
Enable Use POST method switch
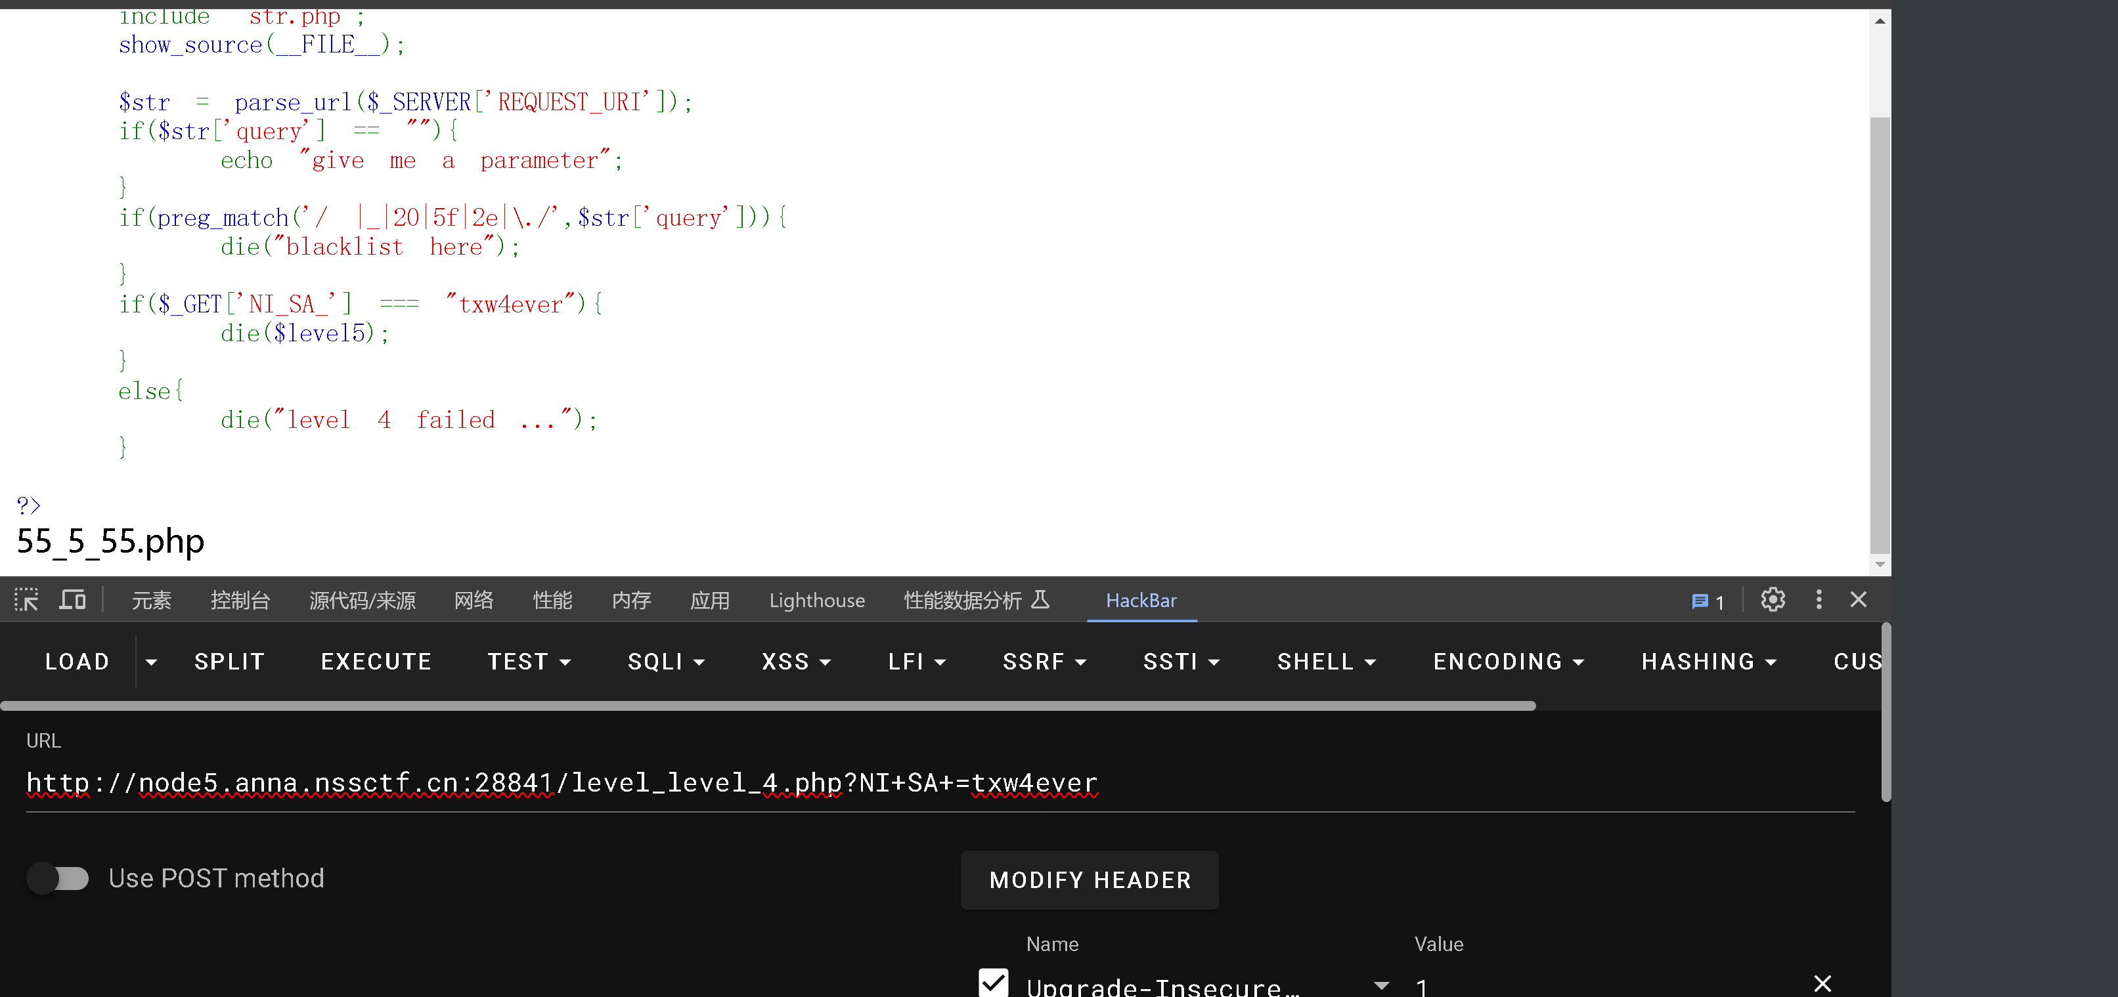[58, 878]
